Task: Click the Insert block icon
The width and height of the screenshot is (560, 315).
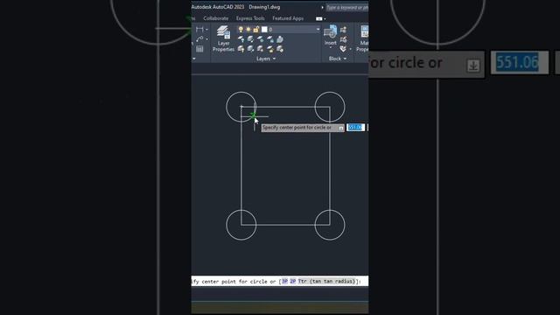Action: tap(331, 32)
